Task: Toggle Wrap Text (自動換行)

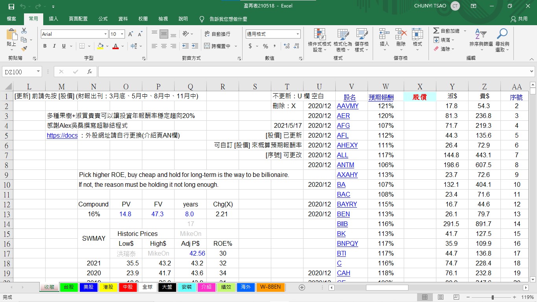Action: 217,34
